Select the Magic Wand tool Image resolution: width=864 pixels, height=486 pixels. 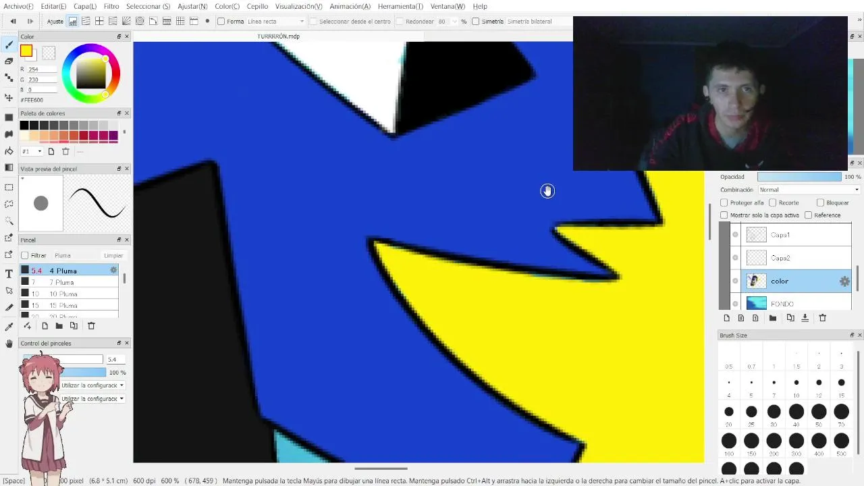click(9, 221)
